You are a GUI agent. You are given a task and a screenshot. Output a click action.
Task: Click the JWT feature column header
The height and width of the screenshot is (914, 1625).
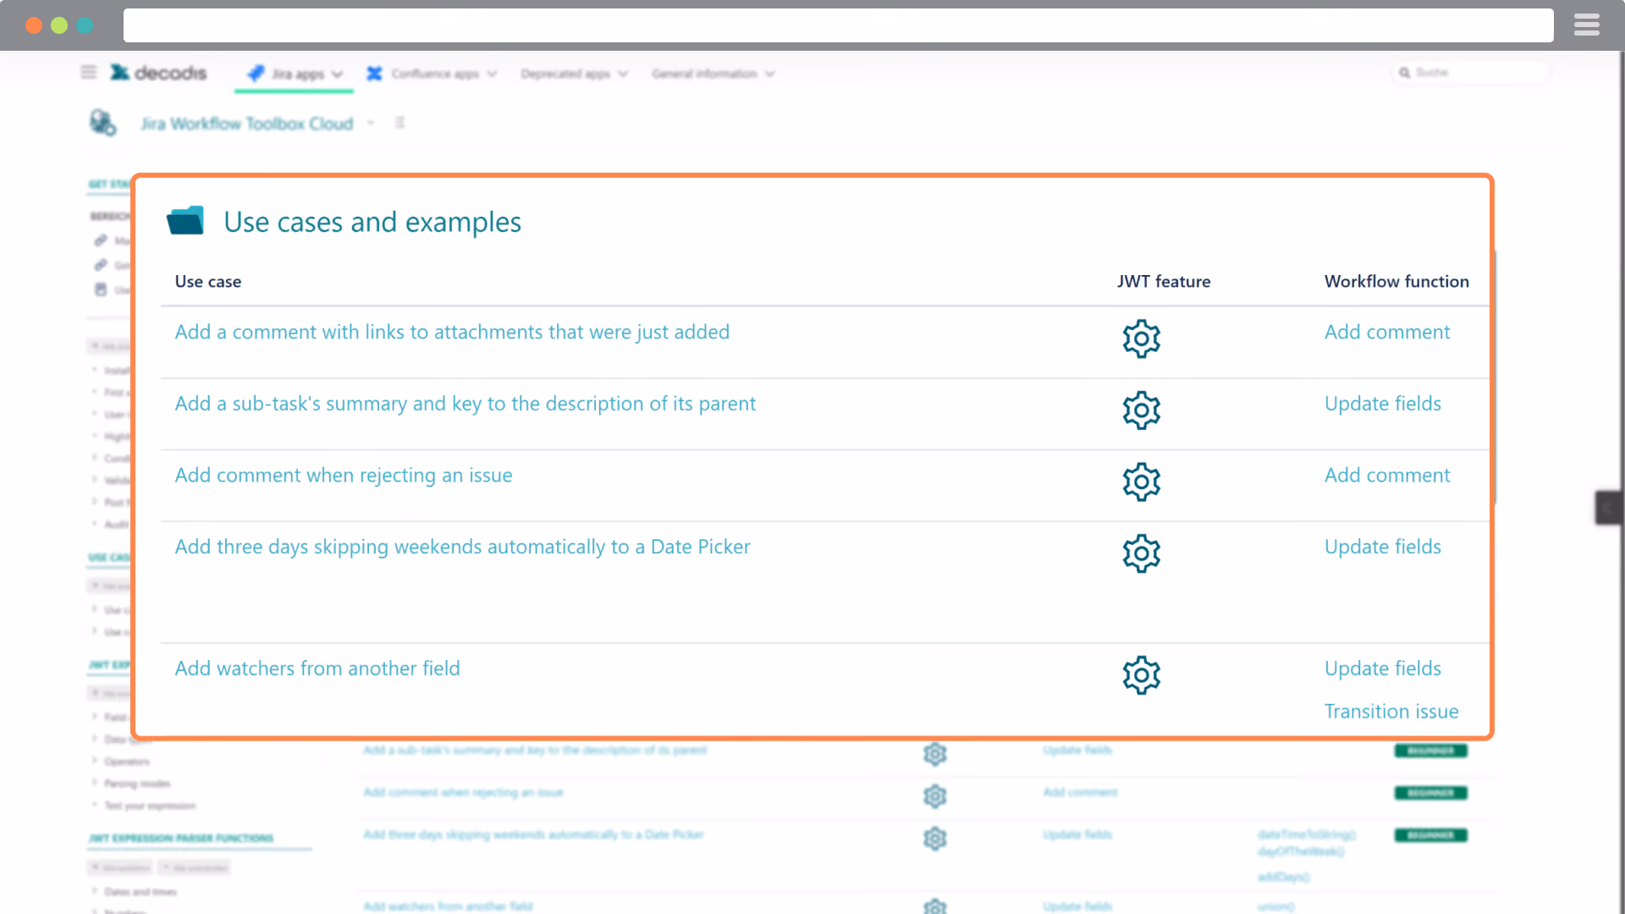point(1164,281)
